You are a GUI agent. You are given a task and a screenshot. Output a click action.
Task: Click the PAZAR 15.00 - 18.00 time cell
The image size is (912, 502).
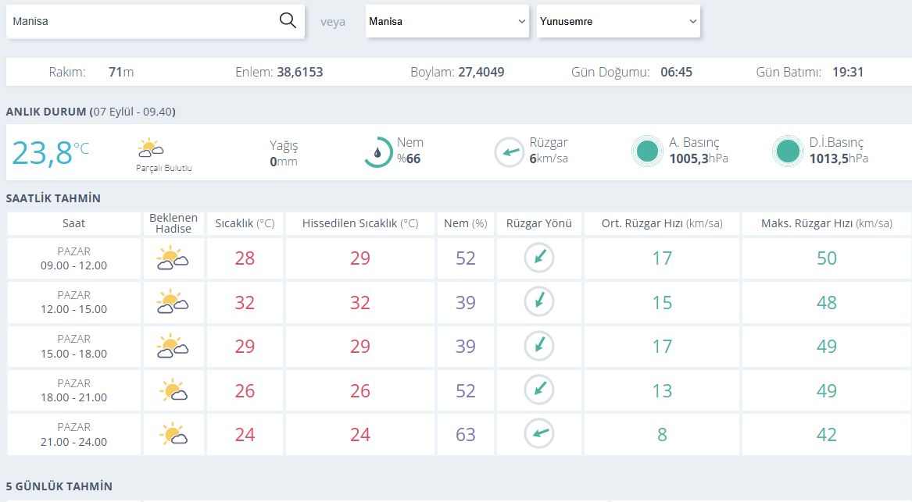(x=74, y=347)
